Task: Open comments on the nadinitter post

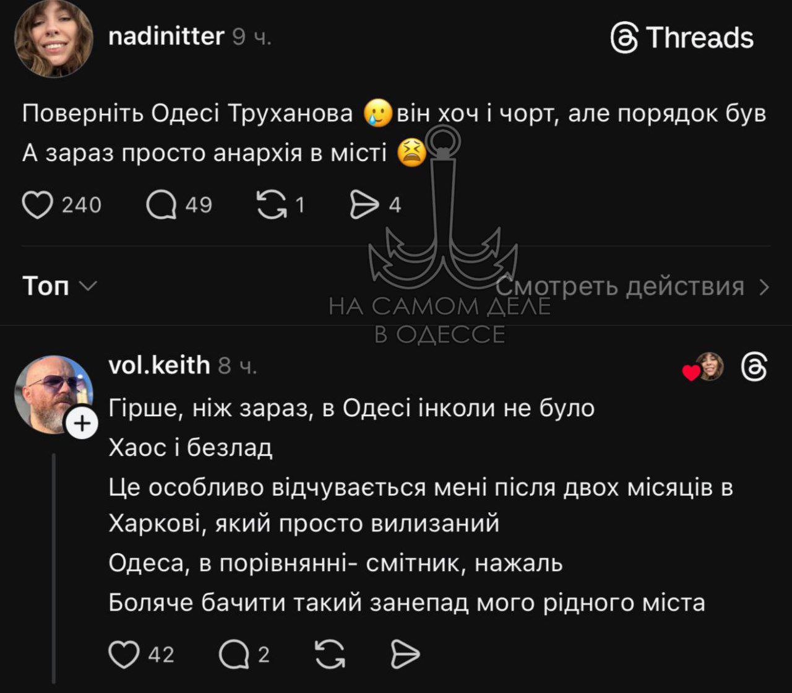Action: [161, 205]
